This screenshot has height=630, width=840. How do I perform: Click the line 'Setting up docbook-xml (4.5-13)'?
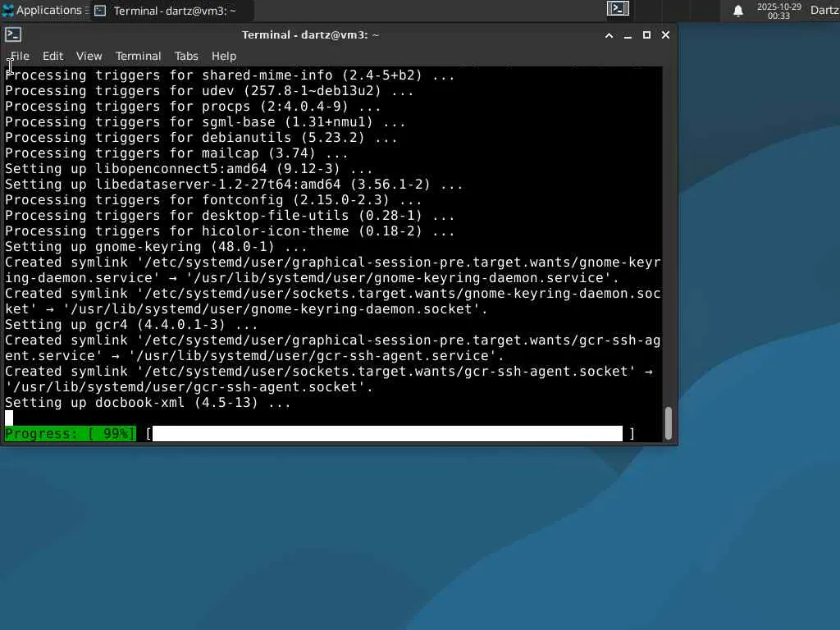(x=148, y=402)
